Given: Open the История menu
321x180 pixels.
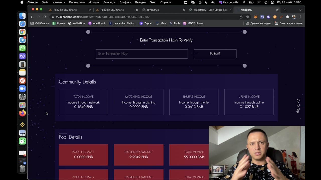Looking at the screenshot, I should pos(94,2).
